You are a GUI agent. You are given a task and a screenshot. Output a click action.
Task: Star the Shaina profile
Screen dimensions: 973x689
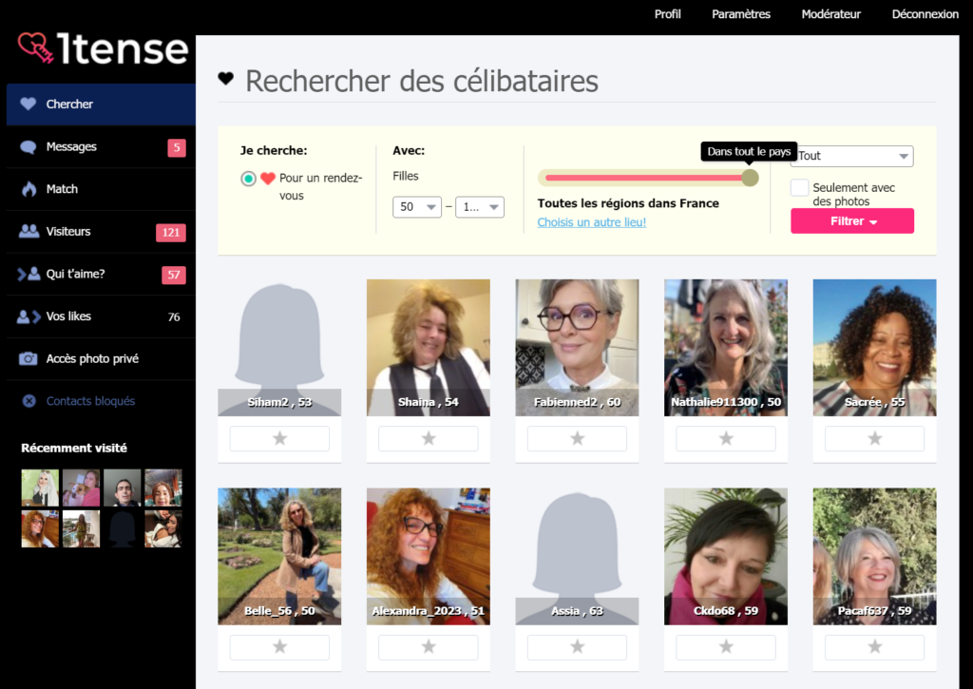pyautogui.click(x=429, y=439)
